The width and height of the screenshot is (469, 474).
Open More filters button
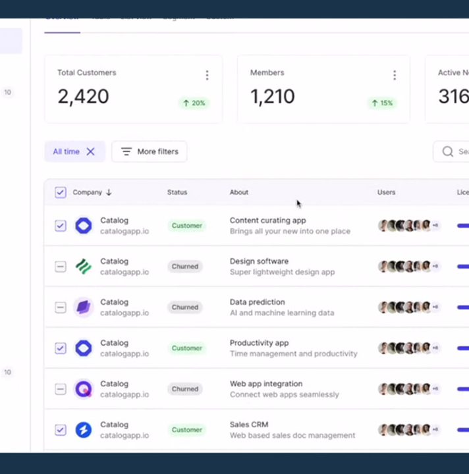point(150,151)
